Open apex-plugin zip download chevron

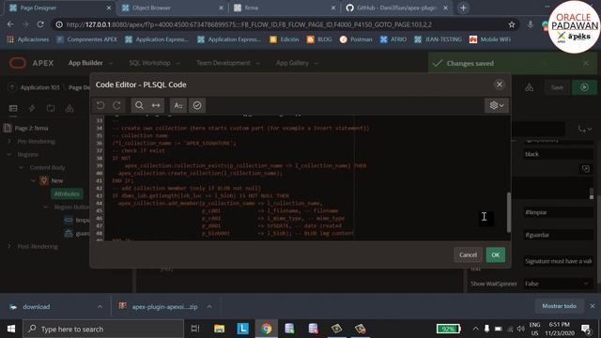209,307
